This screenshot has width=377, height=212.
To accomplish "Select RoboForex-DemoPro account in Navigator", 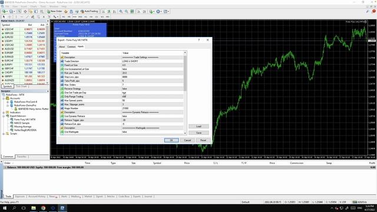I will (x=25, y=105).
